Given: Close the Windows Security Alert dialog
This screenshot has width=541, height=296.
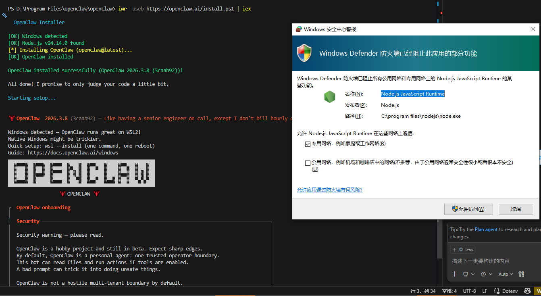Looking at the screenshot, I should pyautogui.click(x=533, y=29).
